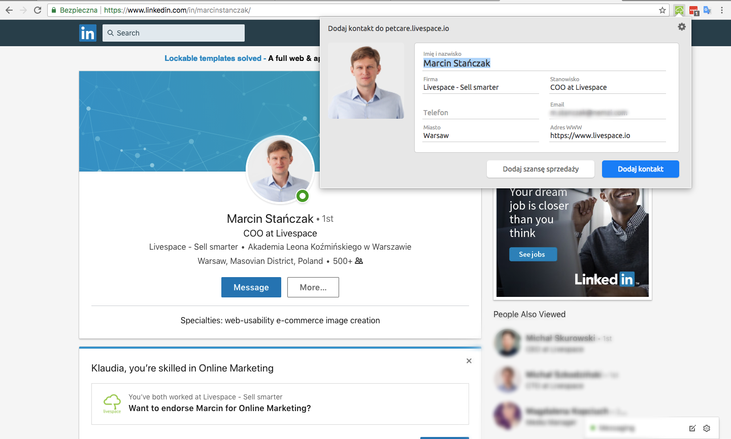
Task: Message Marcin Stańczak
Action: (251, 287)
